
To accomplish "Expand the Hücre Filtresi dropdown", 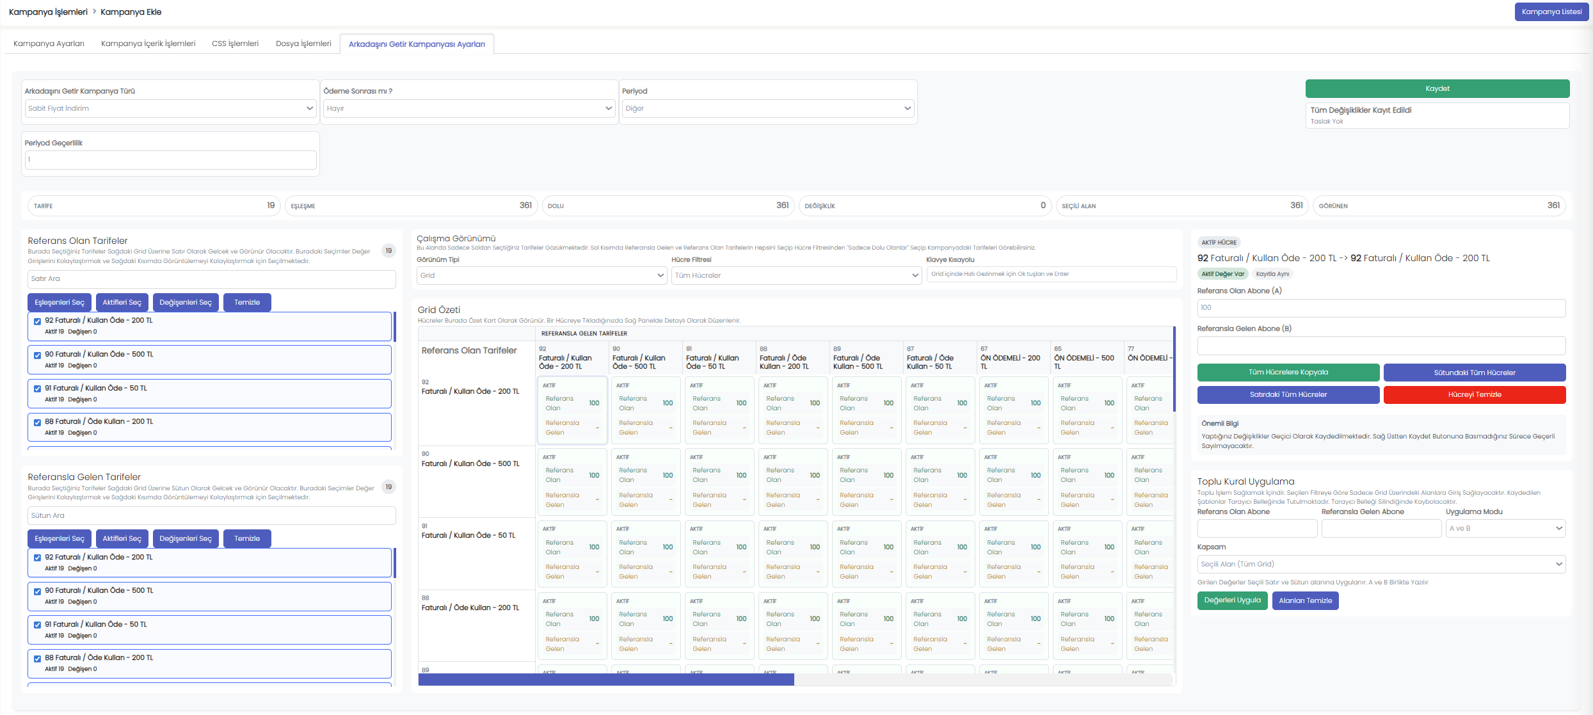I will tap(796, 275).
